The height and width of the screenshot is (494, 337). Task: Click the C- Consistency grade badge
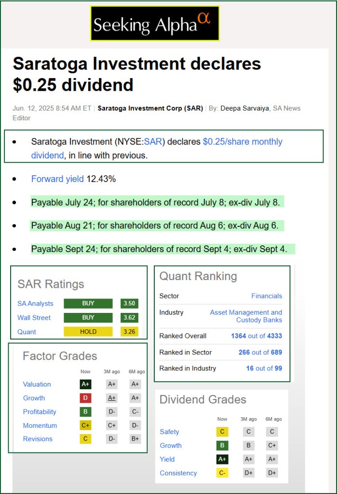pos(222,473)
